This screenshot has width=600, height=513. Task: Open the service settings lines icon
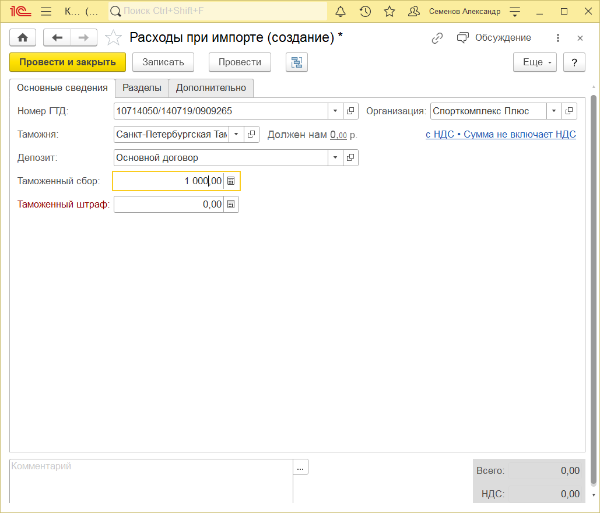point(515,12)
